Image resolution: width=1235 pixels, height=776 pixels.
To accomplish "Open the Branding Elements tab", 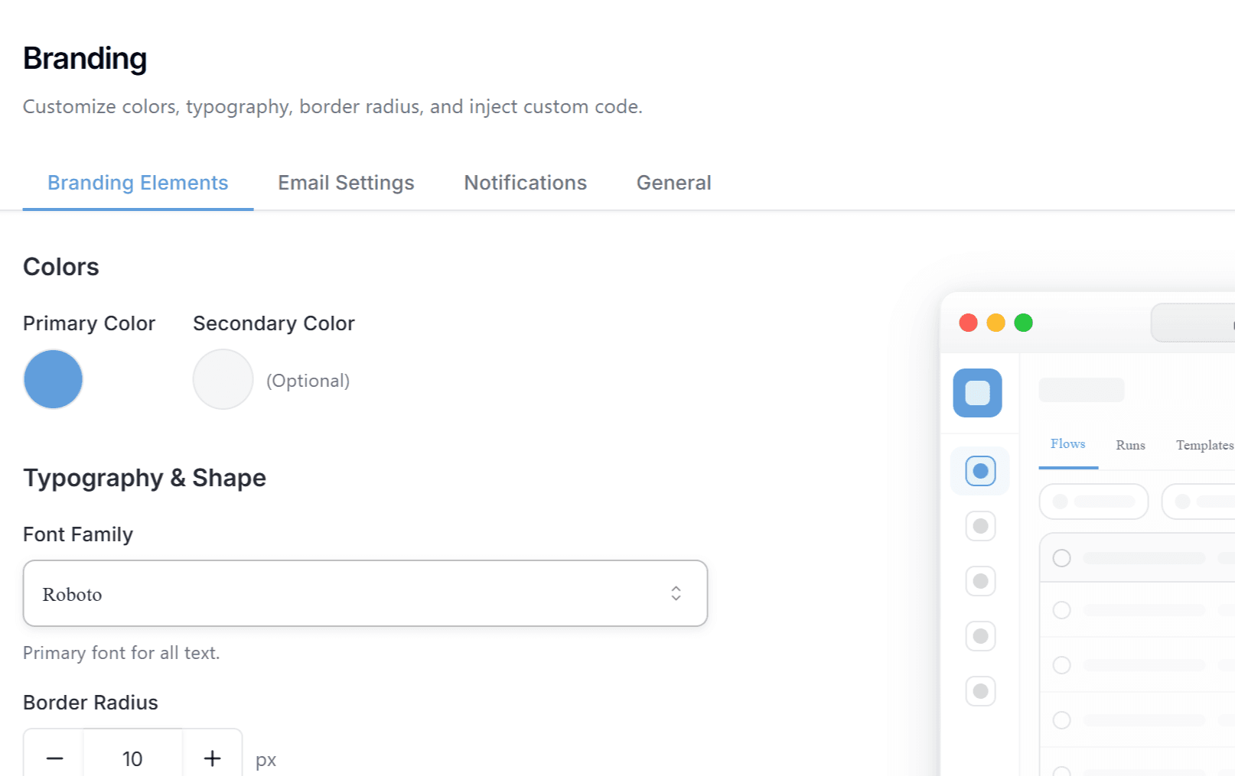I will 138,183.
